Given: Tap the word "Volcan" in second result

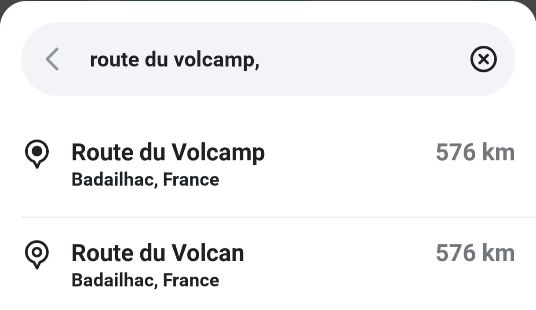Looking at the screenshot, I should (x=208, y=253).
